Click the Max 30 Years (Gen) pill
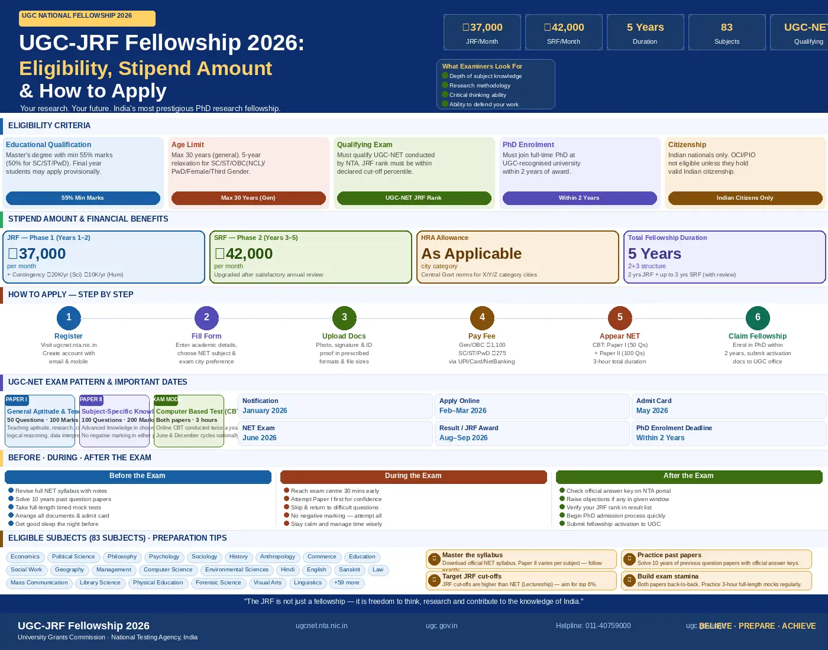Viewport: 828px width, 650px height. tap(248, 198)
